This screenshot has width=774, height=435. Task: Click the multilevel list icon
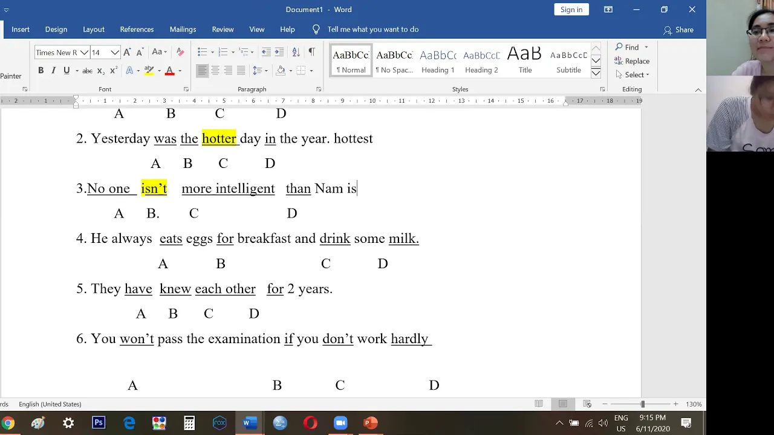[244, 53]
